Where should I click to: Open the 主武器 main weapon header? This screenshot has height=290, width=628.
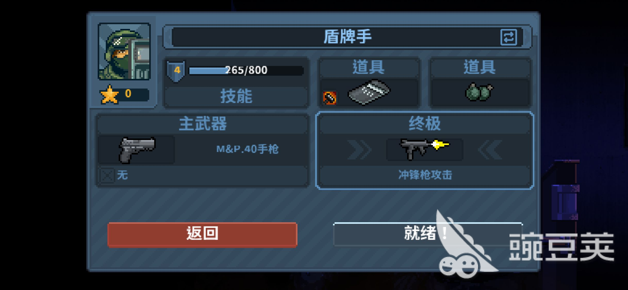click(203, 124)
